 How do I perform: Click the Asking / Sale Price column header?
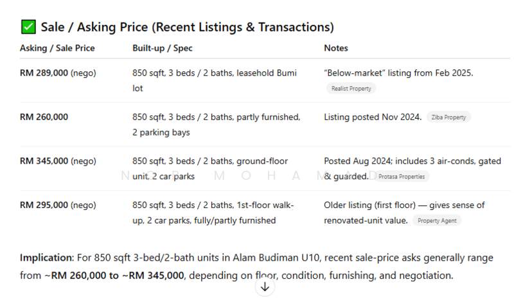[57, 48]
